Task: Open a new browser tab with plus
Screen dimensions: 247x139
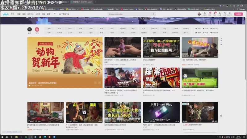Action: (95, 2)
